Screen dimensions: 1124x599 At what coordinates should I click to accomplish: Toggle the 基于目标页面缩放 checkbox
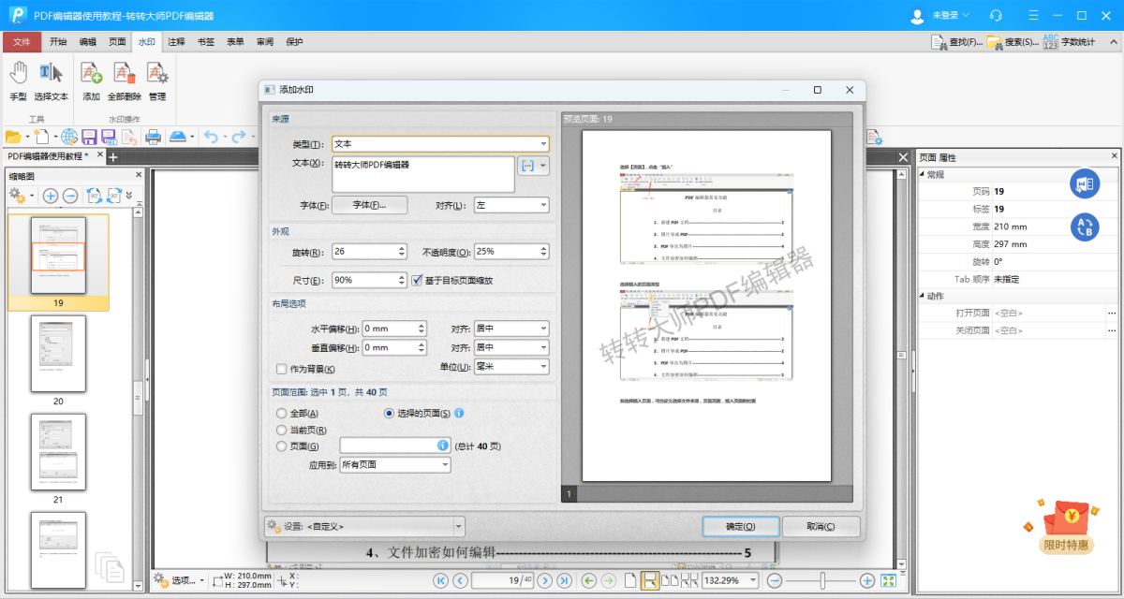click(418, 280)
